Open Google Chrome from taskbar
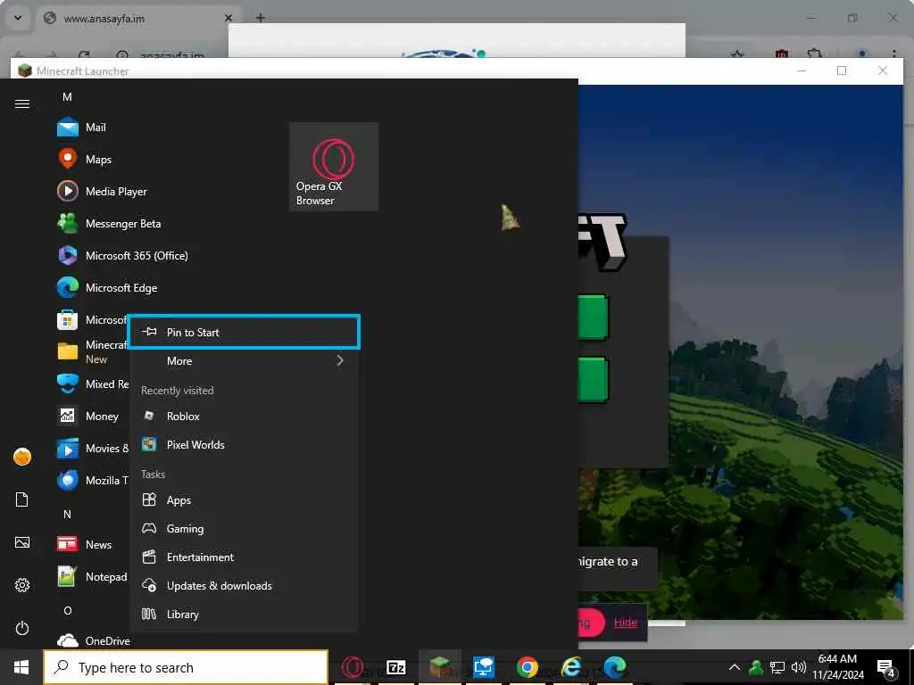 click(527, 667)
